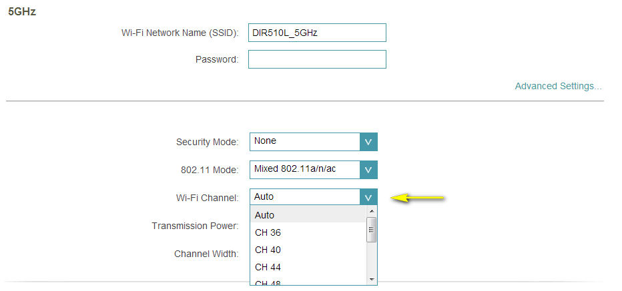
Task: Click the Transmission Power label
Action: [195, 226]
